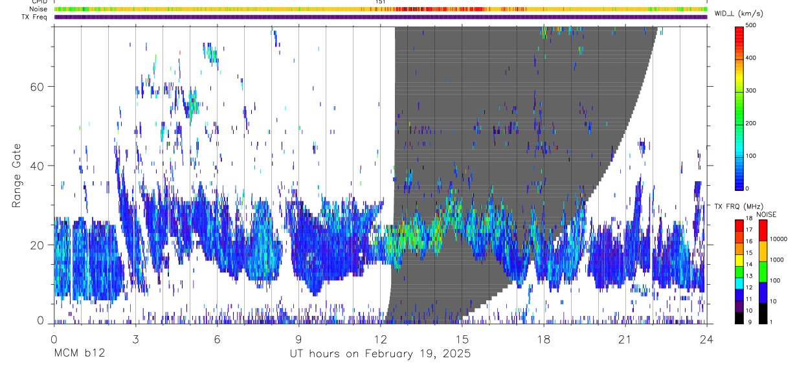Click the 'UT hours on February 19, 2025' axis title
The image size is (795, 367).
pos(380,355)
